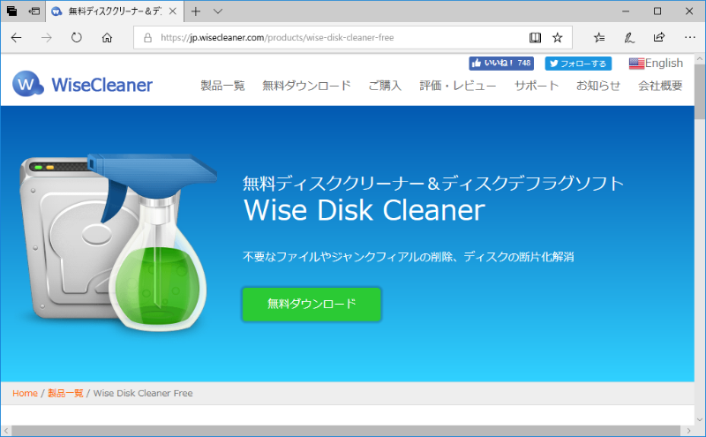Go to browser home page icon

(x=107, y=37)
